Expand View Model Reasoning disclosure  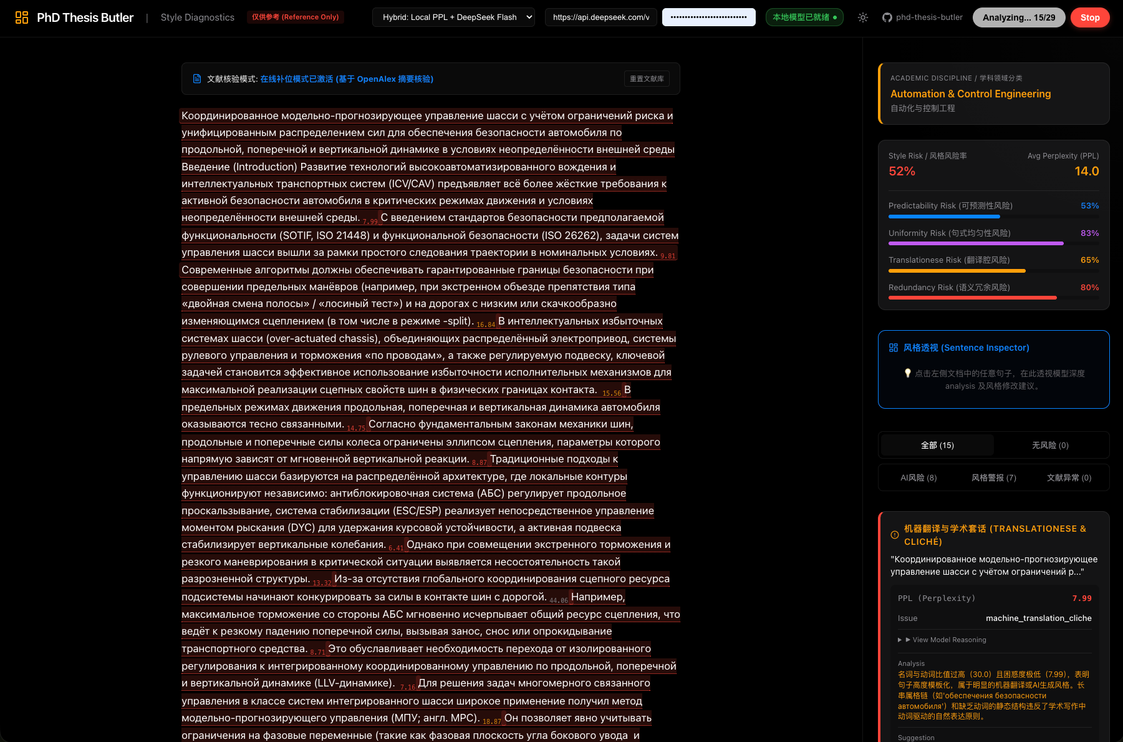[x=942, y=640]
